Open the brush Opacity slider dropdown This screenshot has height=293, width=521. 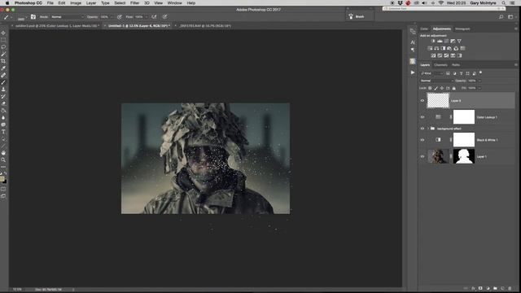(112, 16)
